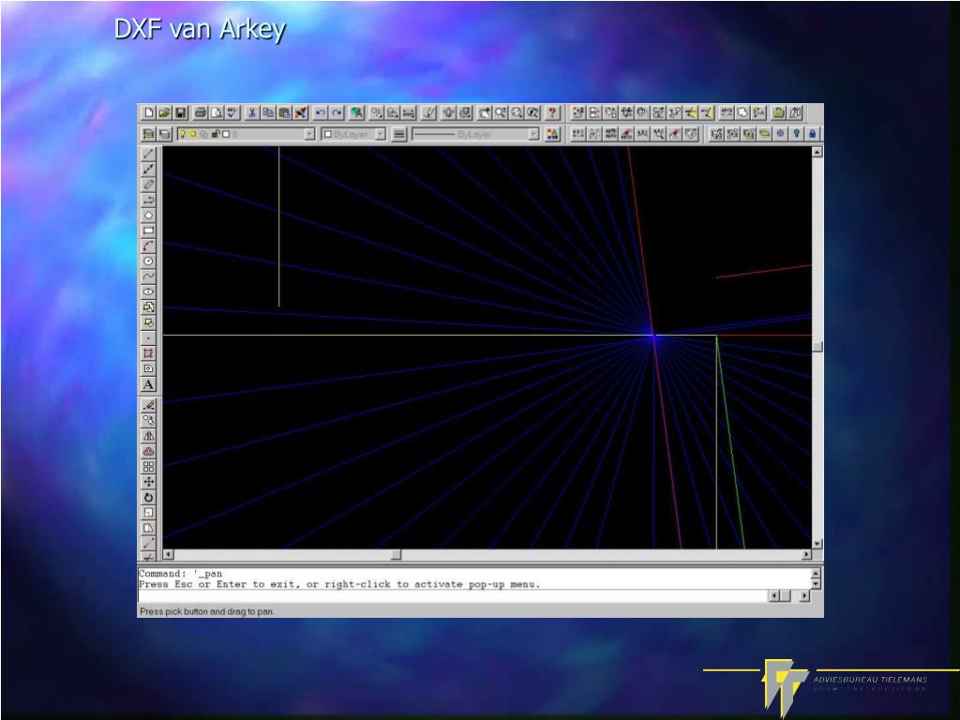This screenshot has width=960, height=720.
Task: Click the 'Command: '_pan' history text
Action: 181,574
